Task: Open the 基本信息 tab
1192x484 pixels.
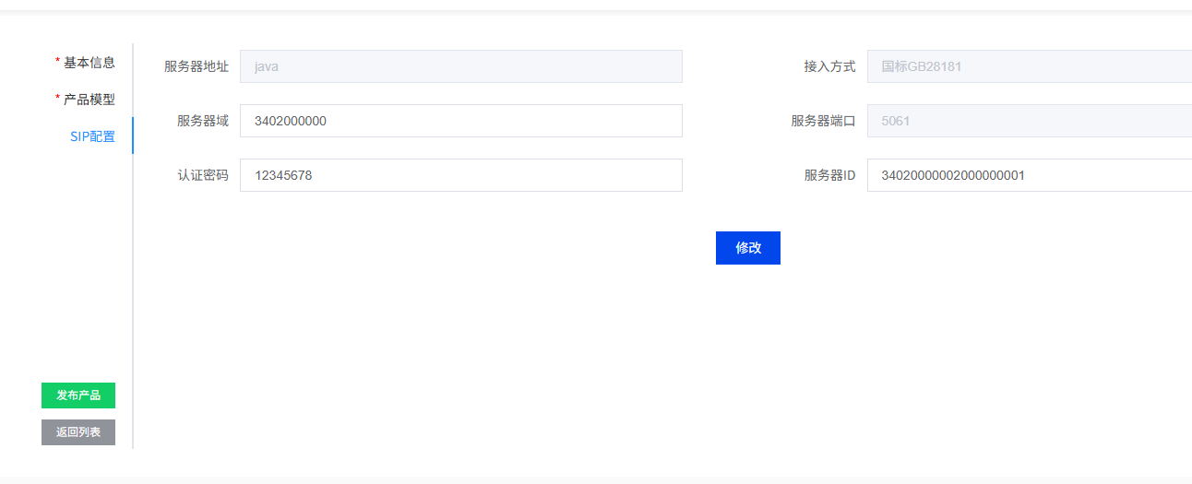Action: tap(89, 63)
